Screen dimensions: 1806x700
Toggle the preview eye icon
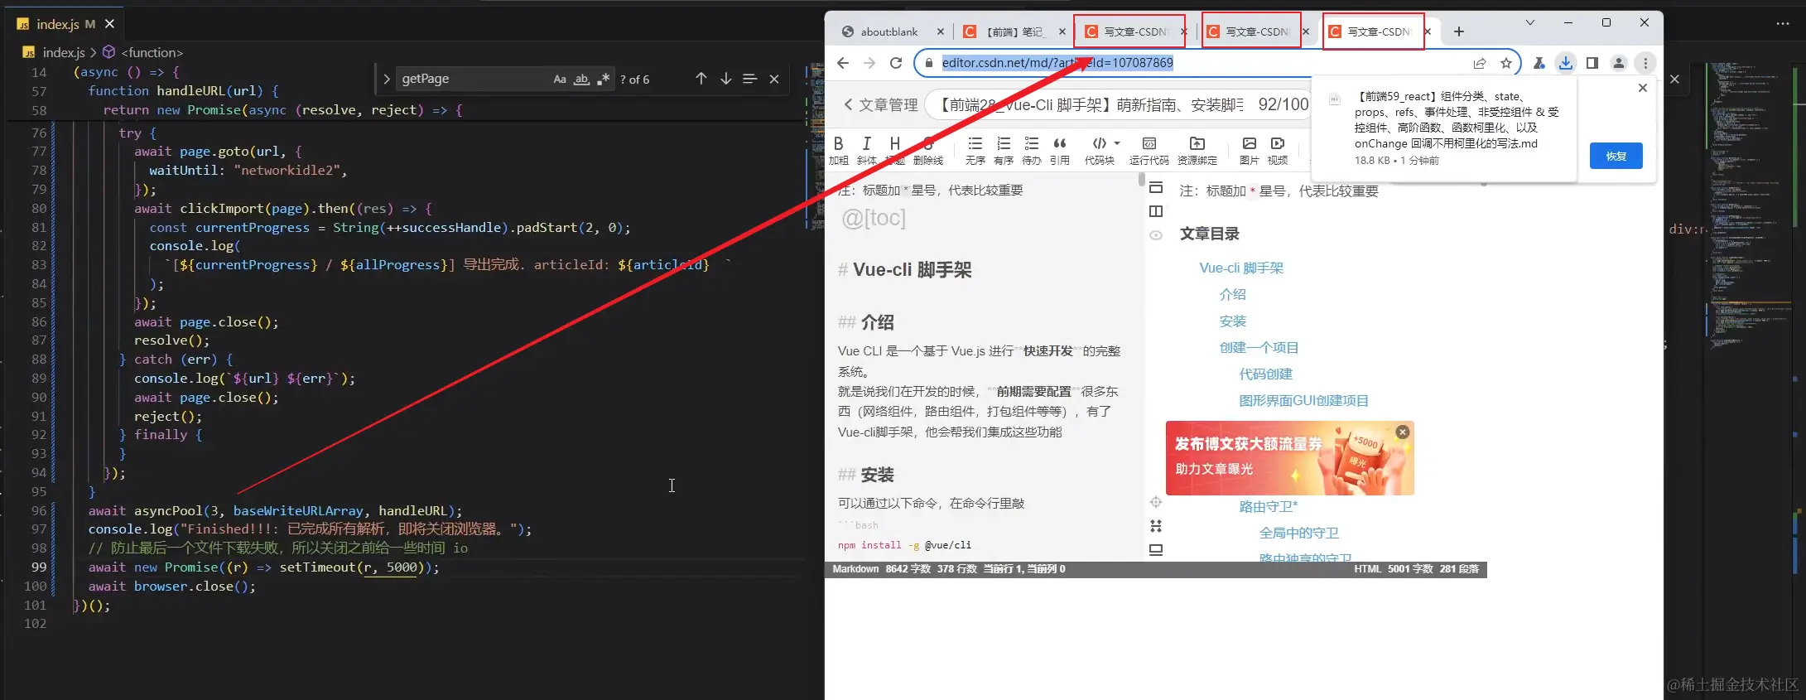point(1156,235)
